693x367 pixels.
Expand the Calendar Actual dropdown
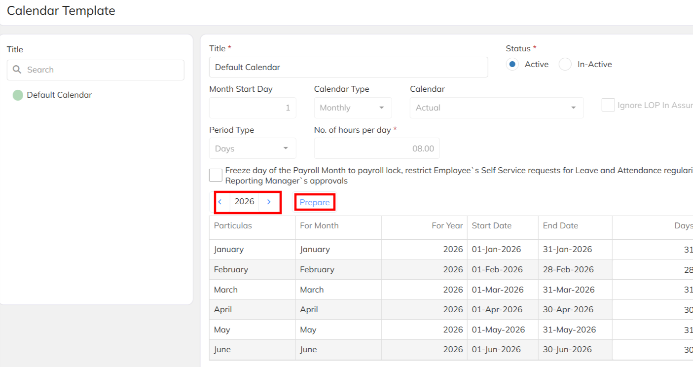[496, 108]
